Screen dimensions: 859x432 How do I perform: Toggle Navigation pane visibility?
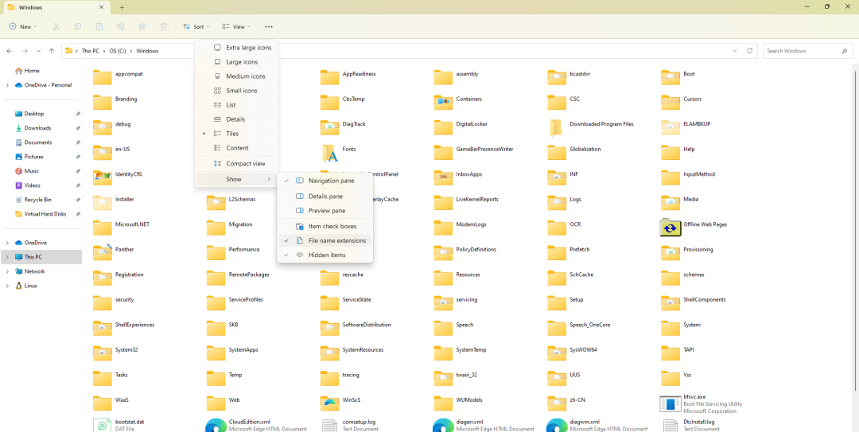pos(325,181)
